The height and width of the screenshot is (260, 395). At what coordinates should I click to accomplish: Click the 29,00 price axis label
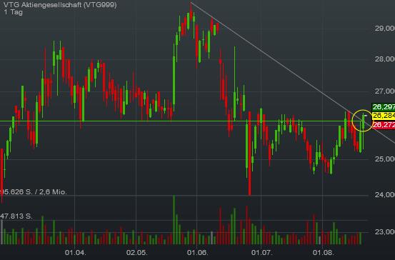click(385, 29)
